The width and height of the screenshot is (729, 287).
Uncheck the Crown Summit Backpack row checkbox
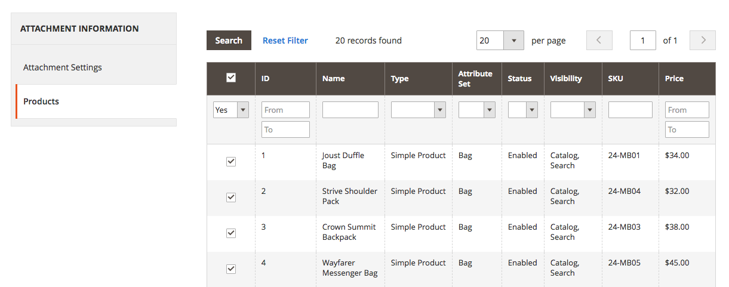[231, 233]
